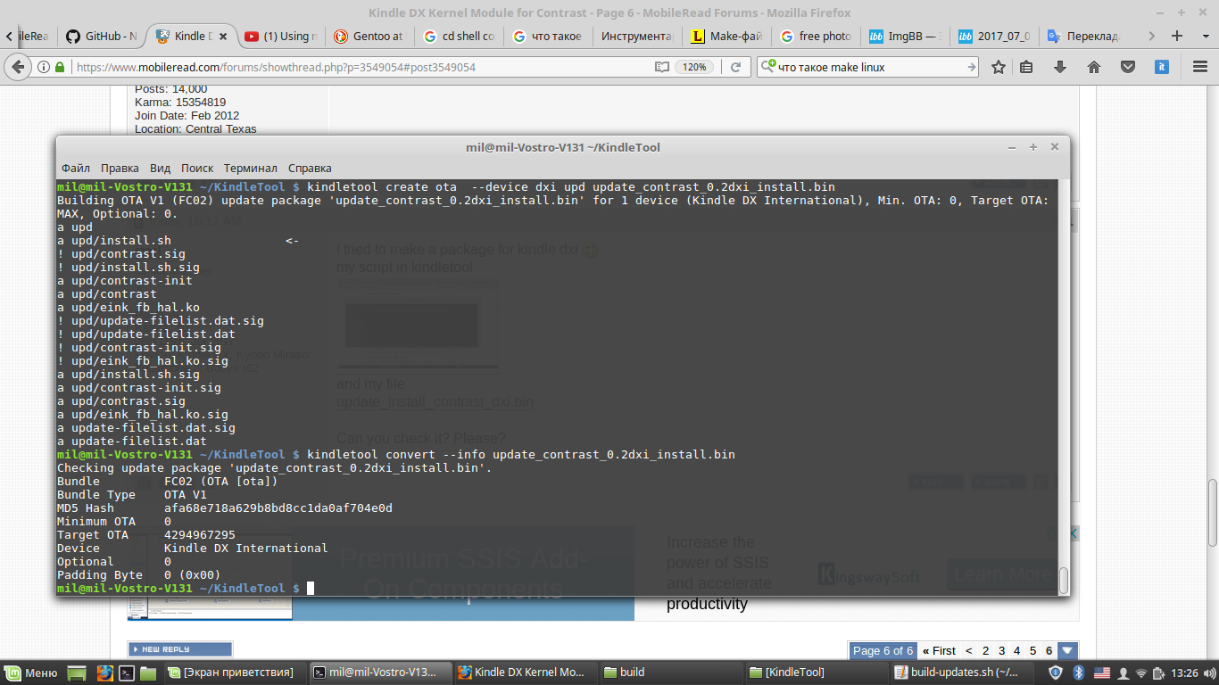Bookmark this page with the star icon

click(x=999, y=67)
